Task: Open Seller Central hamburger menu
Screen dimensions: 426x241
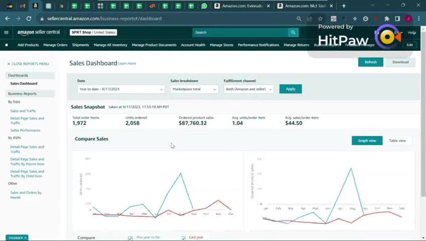Action: 6,32
